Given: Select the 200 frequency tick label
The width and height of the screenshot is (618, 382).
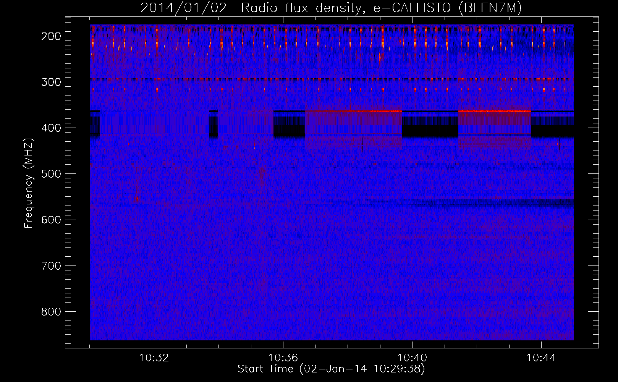Looking at the screenshot, I should click(51, 36).
